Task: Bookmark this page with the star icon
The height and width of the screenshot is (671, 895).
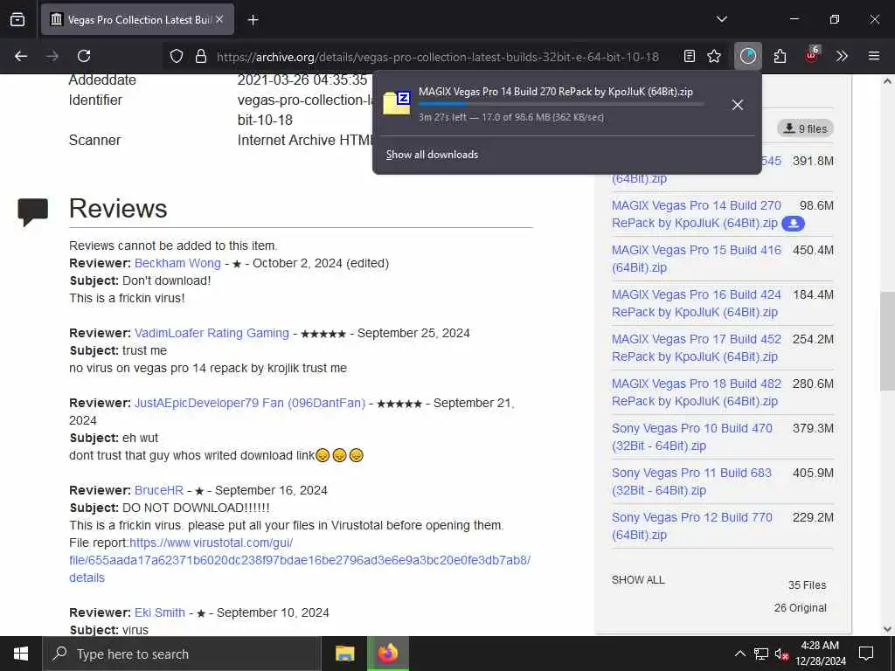Action: (714, 56)
